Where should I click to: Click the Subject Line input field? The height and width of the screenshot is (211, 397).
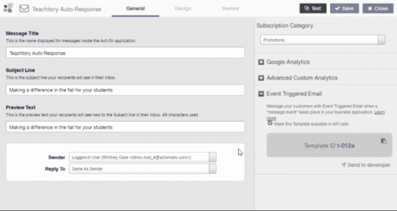125,90
